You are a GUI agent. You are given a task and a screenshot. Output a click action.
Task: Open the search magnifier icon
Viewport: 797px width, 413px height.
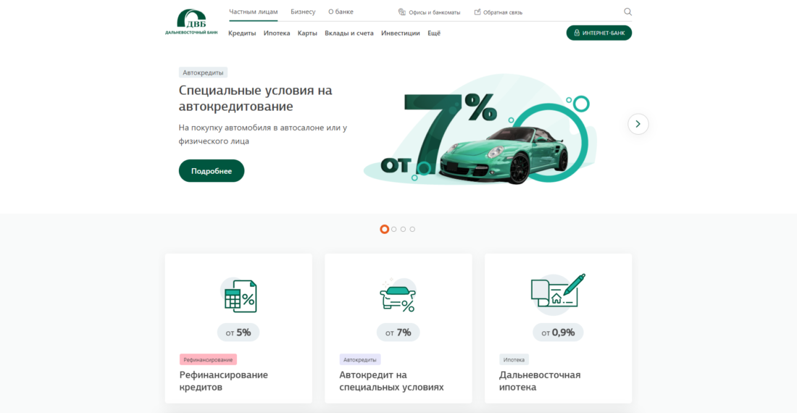[x=627, y=12]
